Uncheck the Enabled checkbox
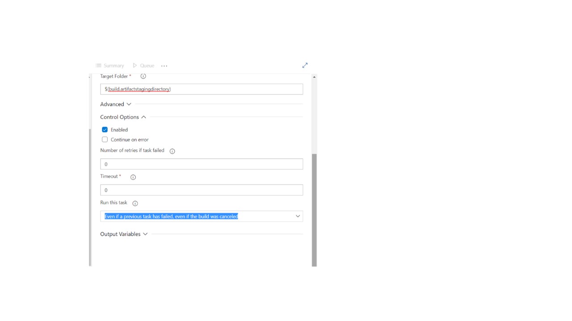The width and height of the screenshot is (572, 321). click(x=105, y=130)
